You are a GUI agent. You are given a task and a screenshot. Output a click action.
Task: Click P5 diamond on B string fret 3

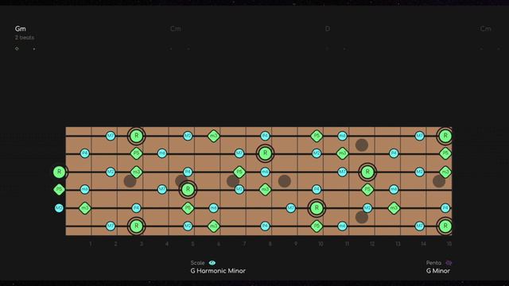pyautogui.click(x=136, y=153)
